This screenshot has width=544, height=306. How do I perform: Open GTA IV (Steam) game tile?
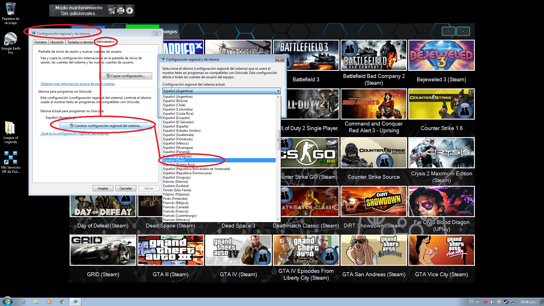pyautogui.click(x=238, y=250)
